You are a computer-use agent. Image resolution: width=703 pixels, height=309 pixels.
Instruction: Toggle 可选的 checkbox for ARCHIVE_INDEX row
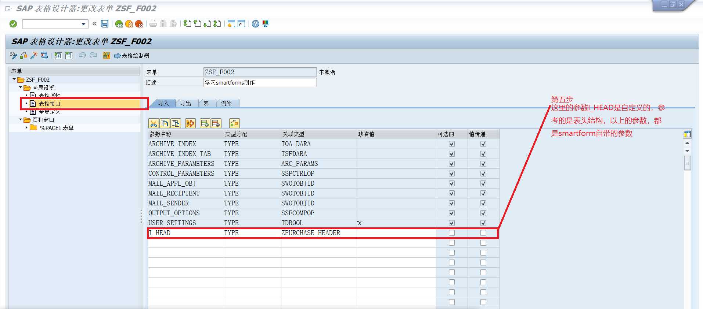tap(452, 144)
